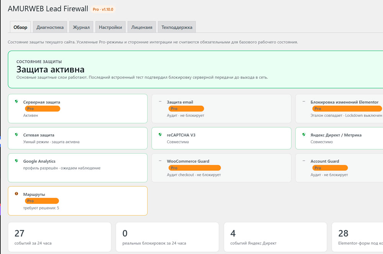Click the shield icon beside Сетевая защита
Image resolution: width=383 pixels, height=254 pixels.
coord(16,134)
